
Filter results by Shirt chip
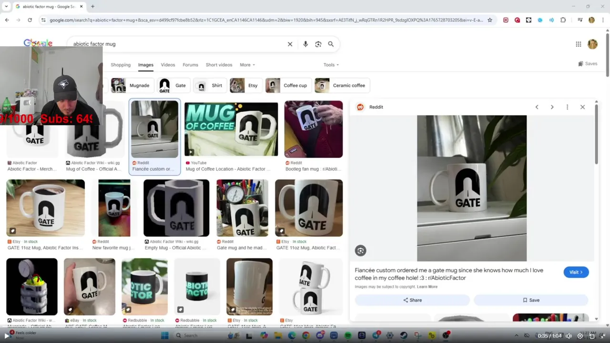click(210, 85)
